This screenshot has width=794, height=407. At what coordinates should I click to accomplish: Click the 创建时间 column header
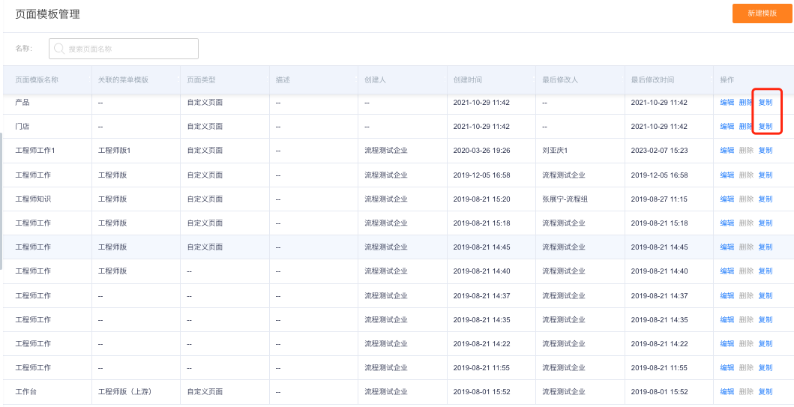467,80
